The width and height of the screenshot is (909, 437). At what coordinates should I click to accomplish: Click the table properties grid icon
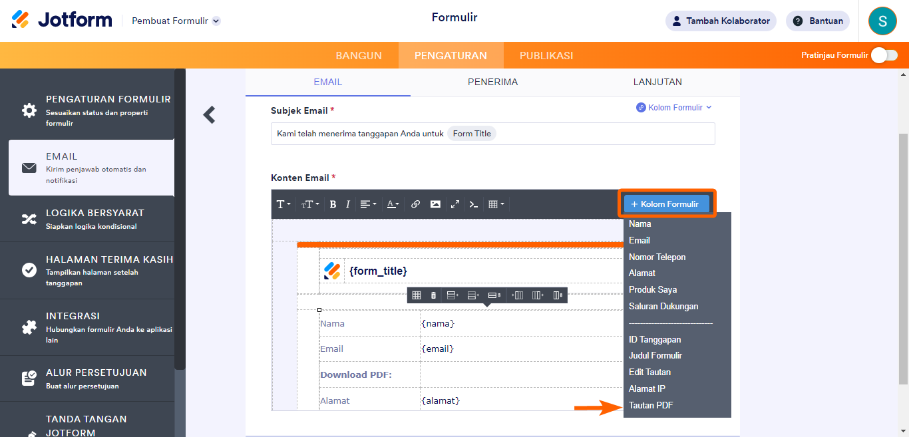[x=417, y=295]
